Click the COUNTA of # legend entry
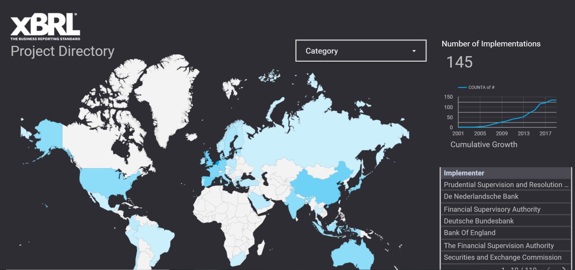 476,87
